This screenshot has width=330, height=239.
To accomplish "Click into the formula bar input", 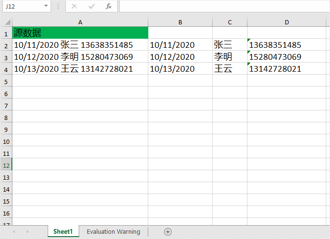I will 225,6.
